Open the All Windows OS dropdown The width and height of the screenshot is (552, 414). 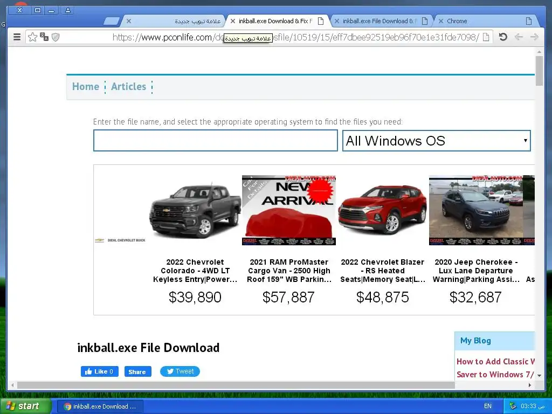pos(437,141)
